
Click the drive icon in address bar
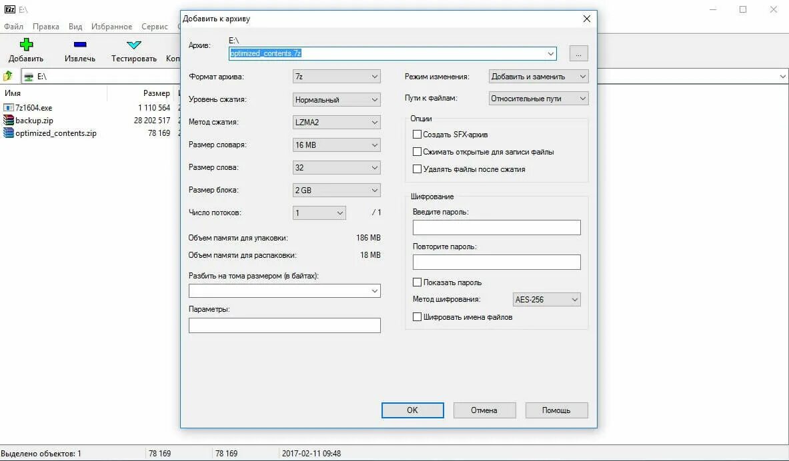pos(29,77)
